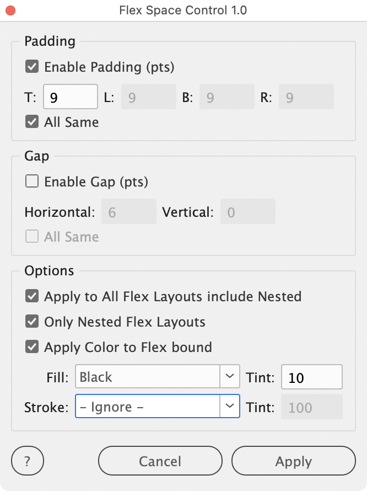Open the Fill color dropdown arrow
The image size is (367, 491).
tap(230, 377)
